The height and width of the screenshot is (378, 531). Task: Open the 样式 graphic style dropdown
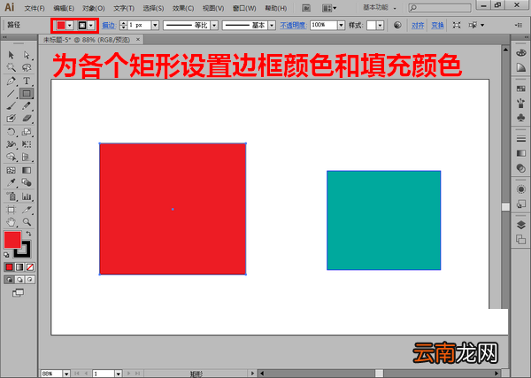(380, 25)
